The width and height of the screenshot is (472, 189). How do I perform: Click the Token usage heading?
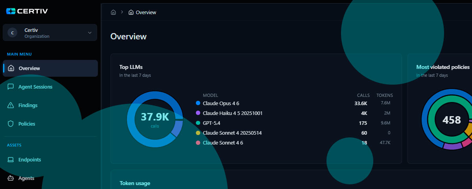click(x=135, y=183)
